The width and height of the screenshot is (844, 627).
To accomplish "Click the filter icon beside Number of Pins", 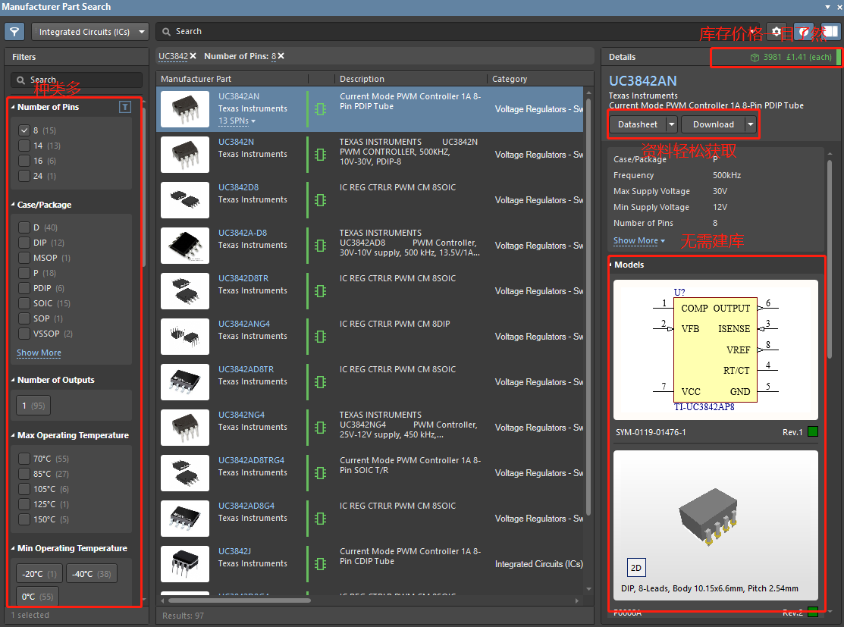I will pos(125,107).
